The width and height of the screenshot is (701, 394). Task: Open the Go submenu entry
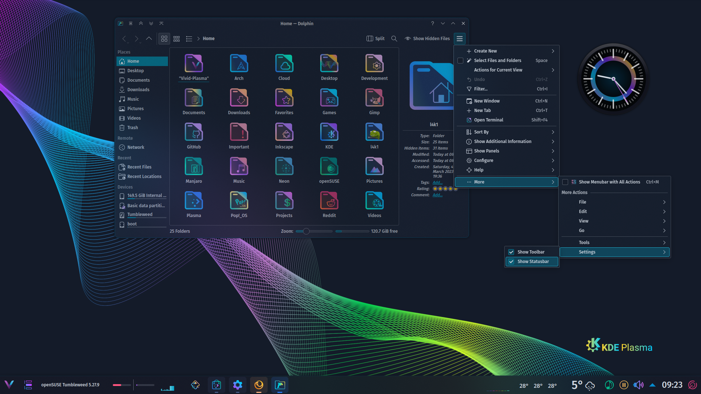pos(614,231)
